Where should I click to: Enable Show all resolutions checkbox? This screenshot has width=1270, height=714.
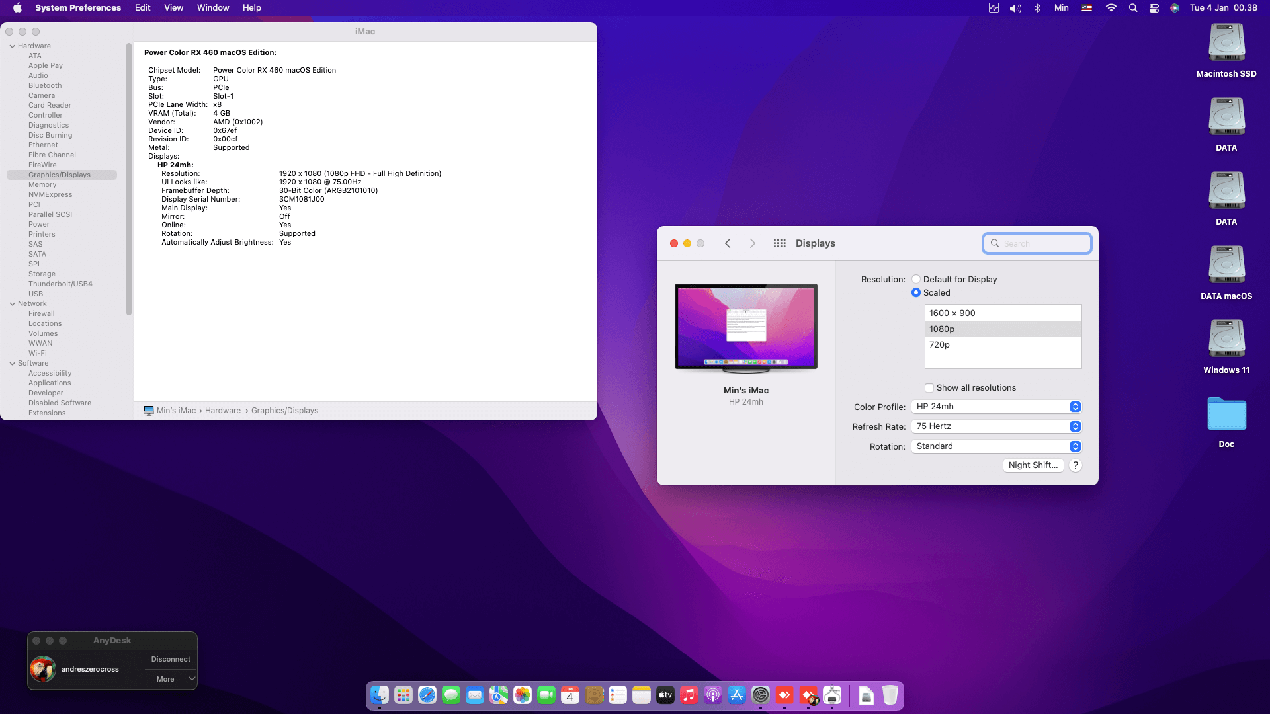(929, 388)
